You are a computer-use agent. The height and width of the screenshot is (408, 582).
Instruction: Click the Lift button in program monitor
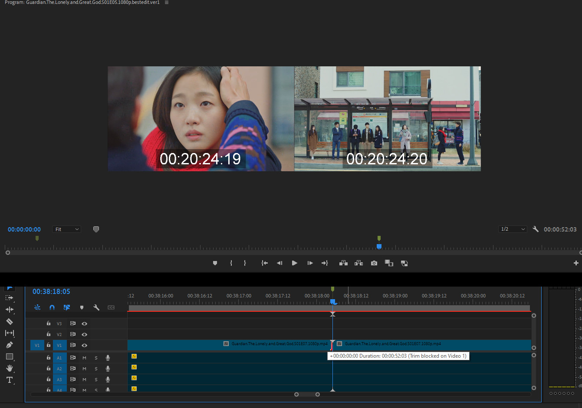[x=343, y=263]
